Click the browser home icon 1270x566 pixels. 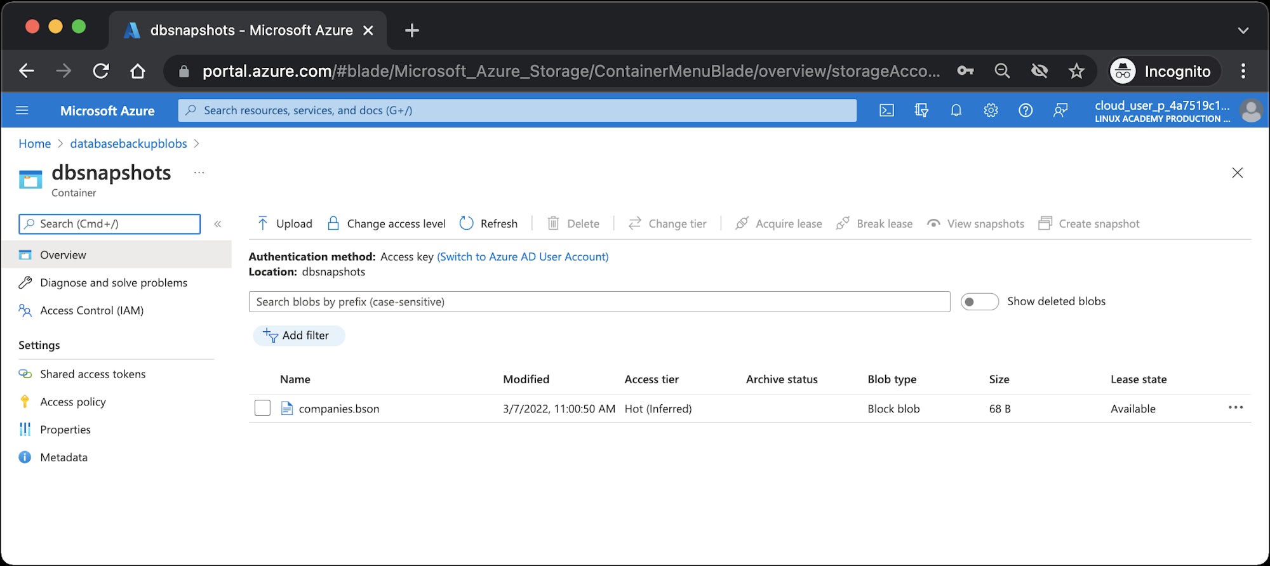pos(138,71)
